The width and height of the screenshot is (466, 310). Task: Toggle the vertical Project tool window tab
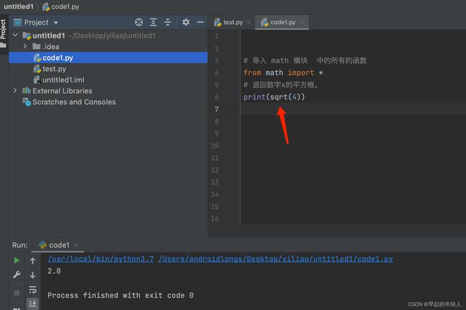pyautogui.click(x=3, y=29)
